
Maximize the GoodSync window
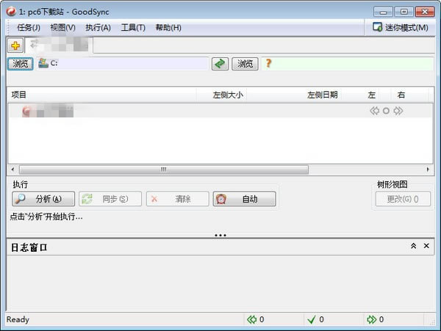(404, 12)
